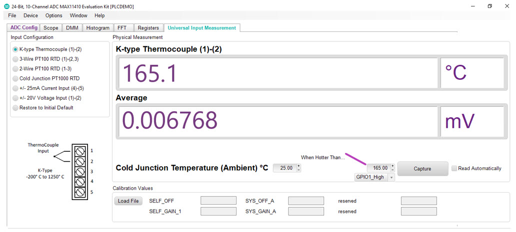The width and height of the screenshot is (516, 232).
Task: Click the °C unit display
Action: pos(472,73)
